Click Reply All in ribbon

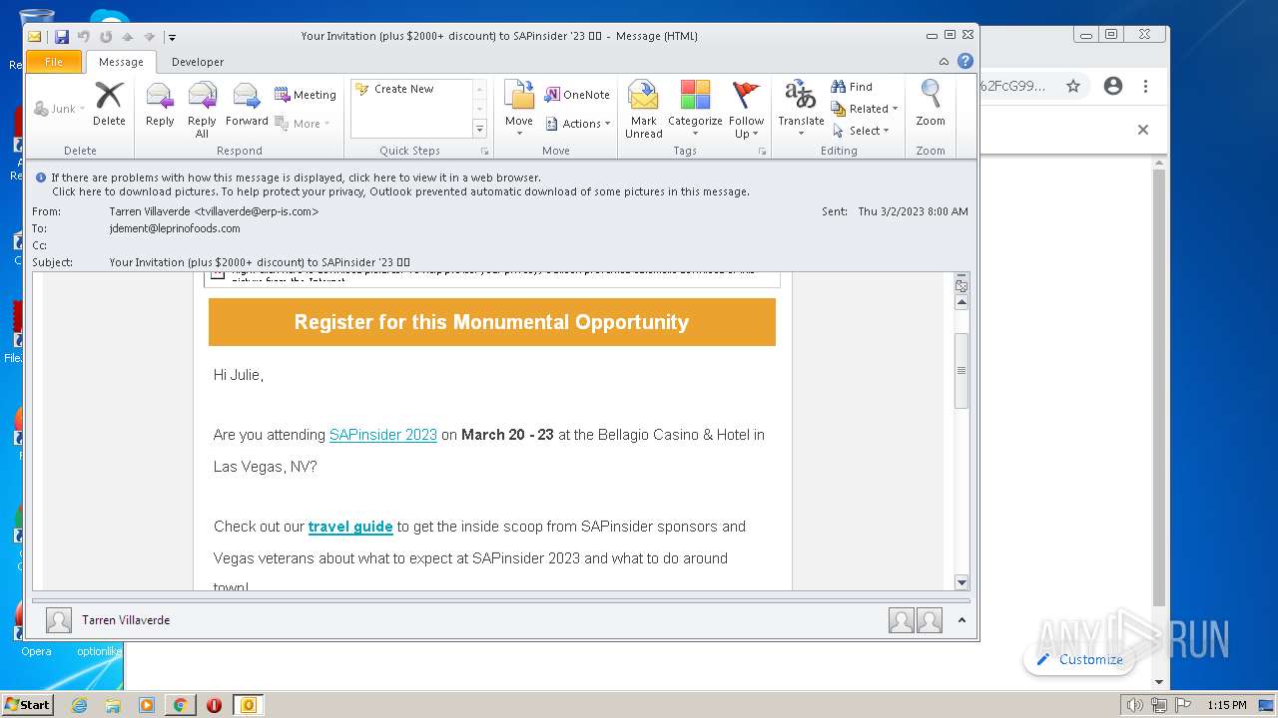coord(202,110)
